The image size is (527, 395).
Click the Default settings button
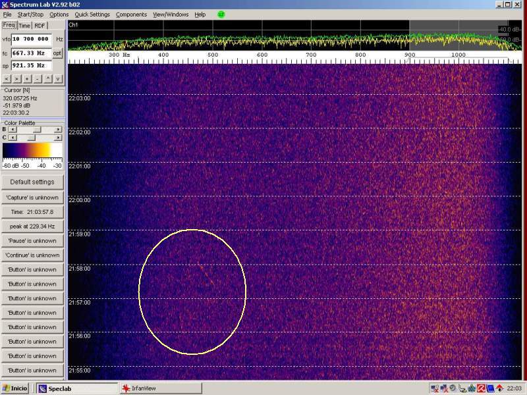[x=32, y=182]
